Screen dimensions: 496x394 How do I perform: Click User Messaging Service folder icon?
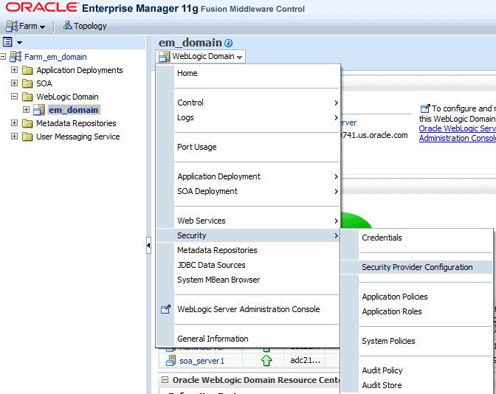[27, 136]
